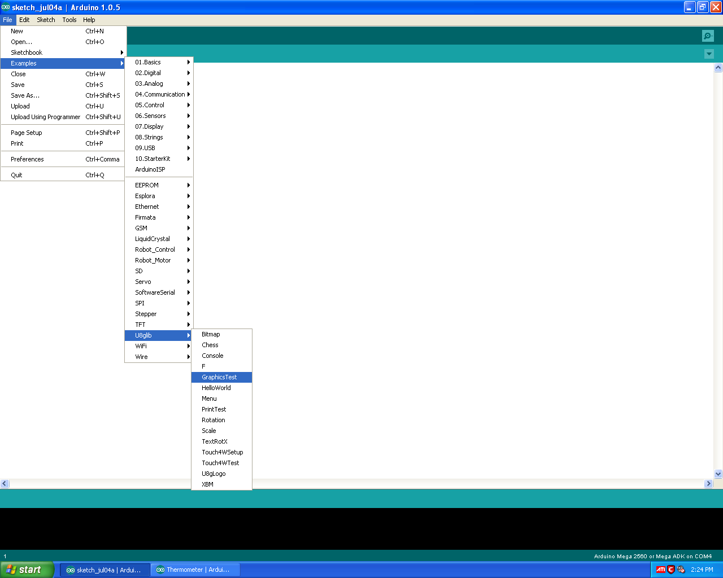Select Save in File menu
This screenshot has width=723, height=578.
click(63, 85)
